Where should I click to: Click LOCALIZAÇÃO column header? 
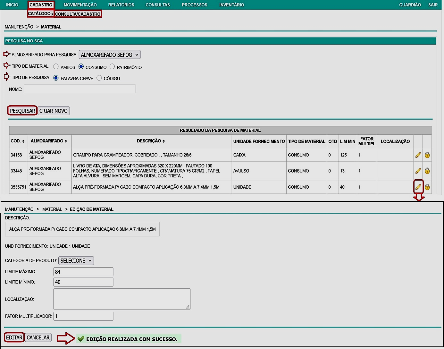coord(395,141)
